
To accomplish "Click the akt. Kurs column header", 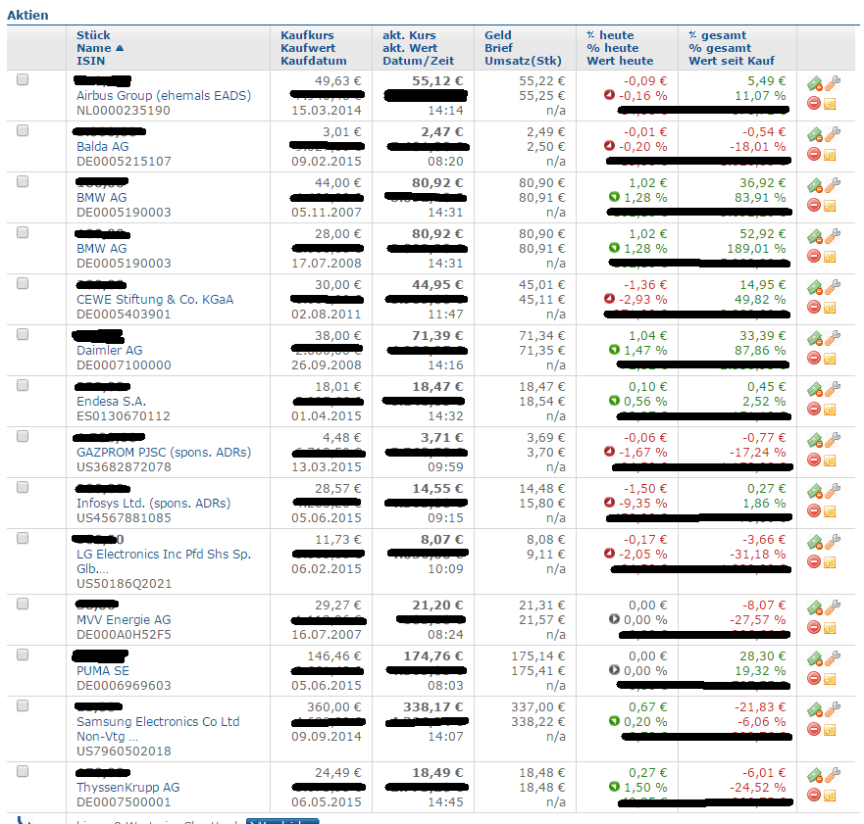I will [x=409, y=35].
